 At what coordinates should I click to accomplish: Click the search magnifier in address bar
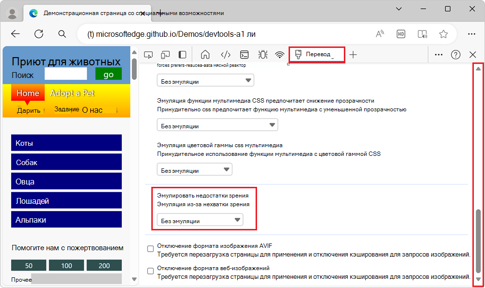pyautogui.click(x=62, y=34)
